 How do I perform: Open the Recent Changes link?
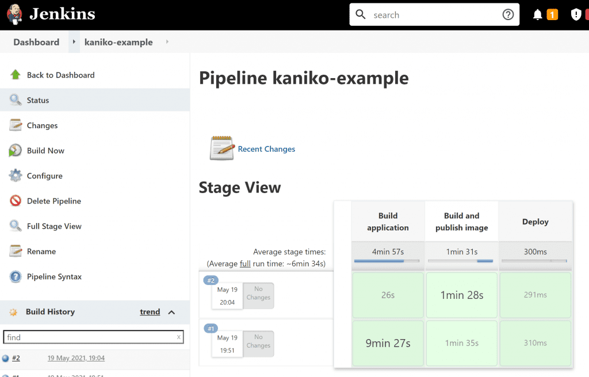[x=266, y=149]
